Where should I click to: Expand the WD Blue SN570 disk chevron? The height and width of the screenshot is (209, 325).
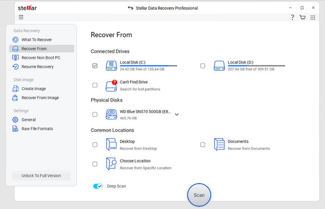(x=177, y=114)
